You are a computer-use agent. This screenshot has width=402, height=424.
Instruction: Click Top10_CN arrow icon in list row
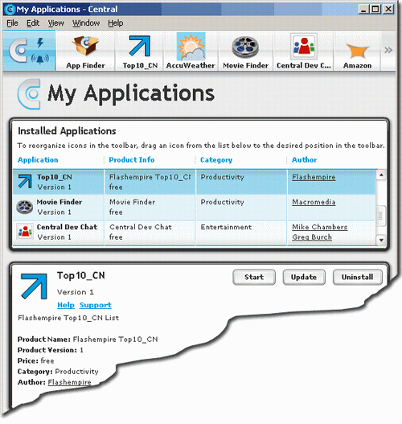(x=25, y=181)
